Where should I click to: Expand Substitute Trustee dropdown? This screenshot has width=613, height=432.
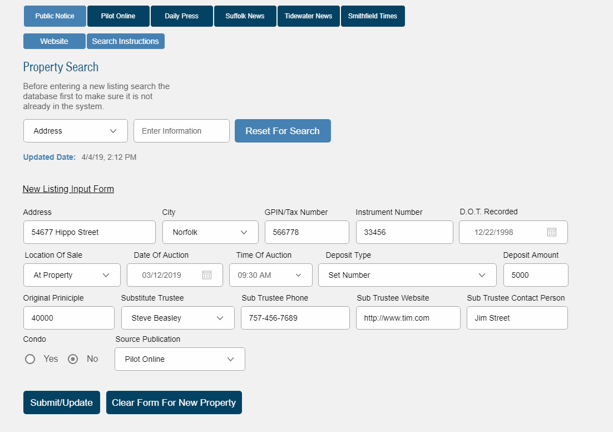178,318
